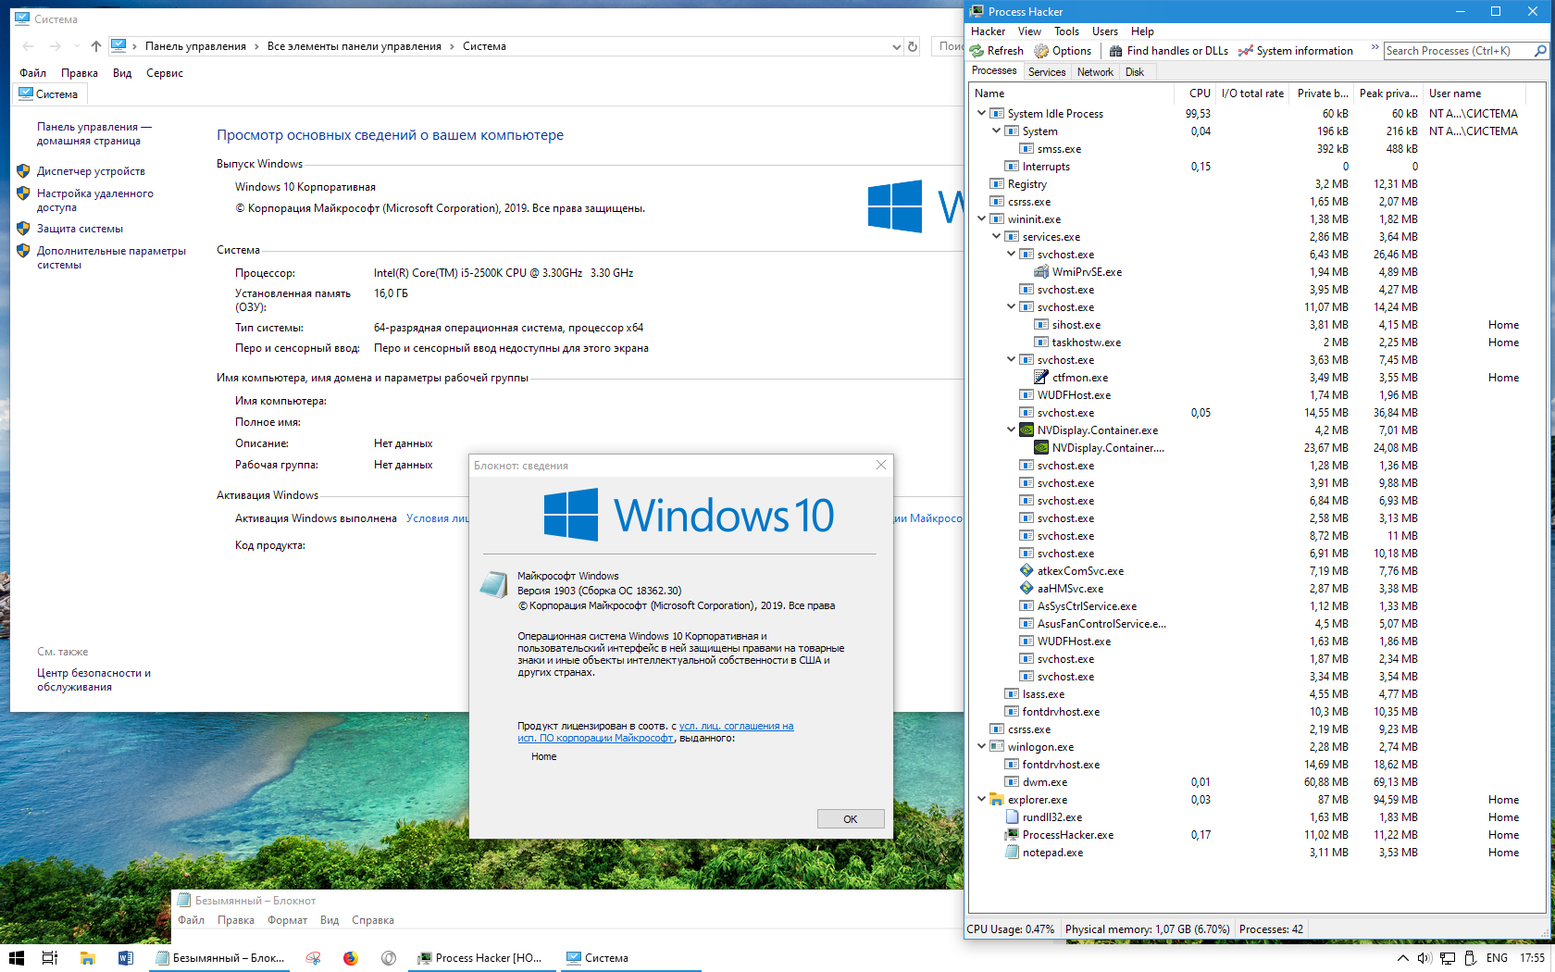This screenshot has width=1555, height=972.
Task: Click the volume icon in system tray
Action: pyautogui.click(x=1424, y=958)
